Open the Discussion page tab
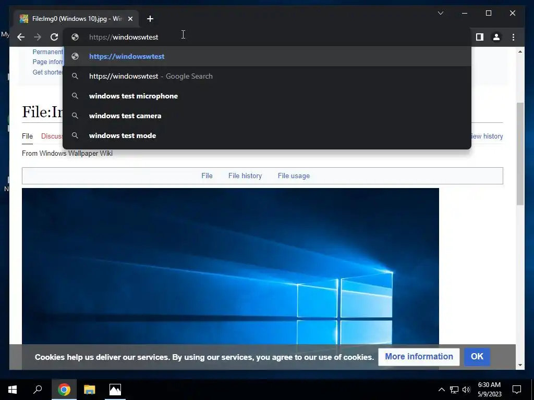534x400 pixels. pyautogui.click(x=52, y=136)
